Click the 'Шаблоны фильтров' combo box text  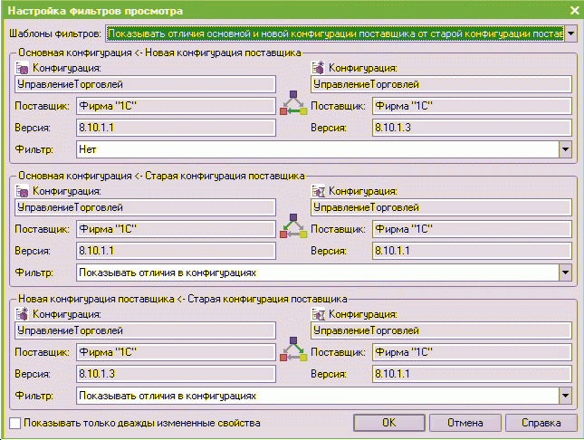[335, 33]
